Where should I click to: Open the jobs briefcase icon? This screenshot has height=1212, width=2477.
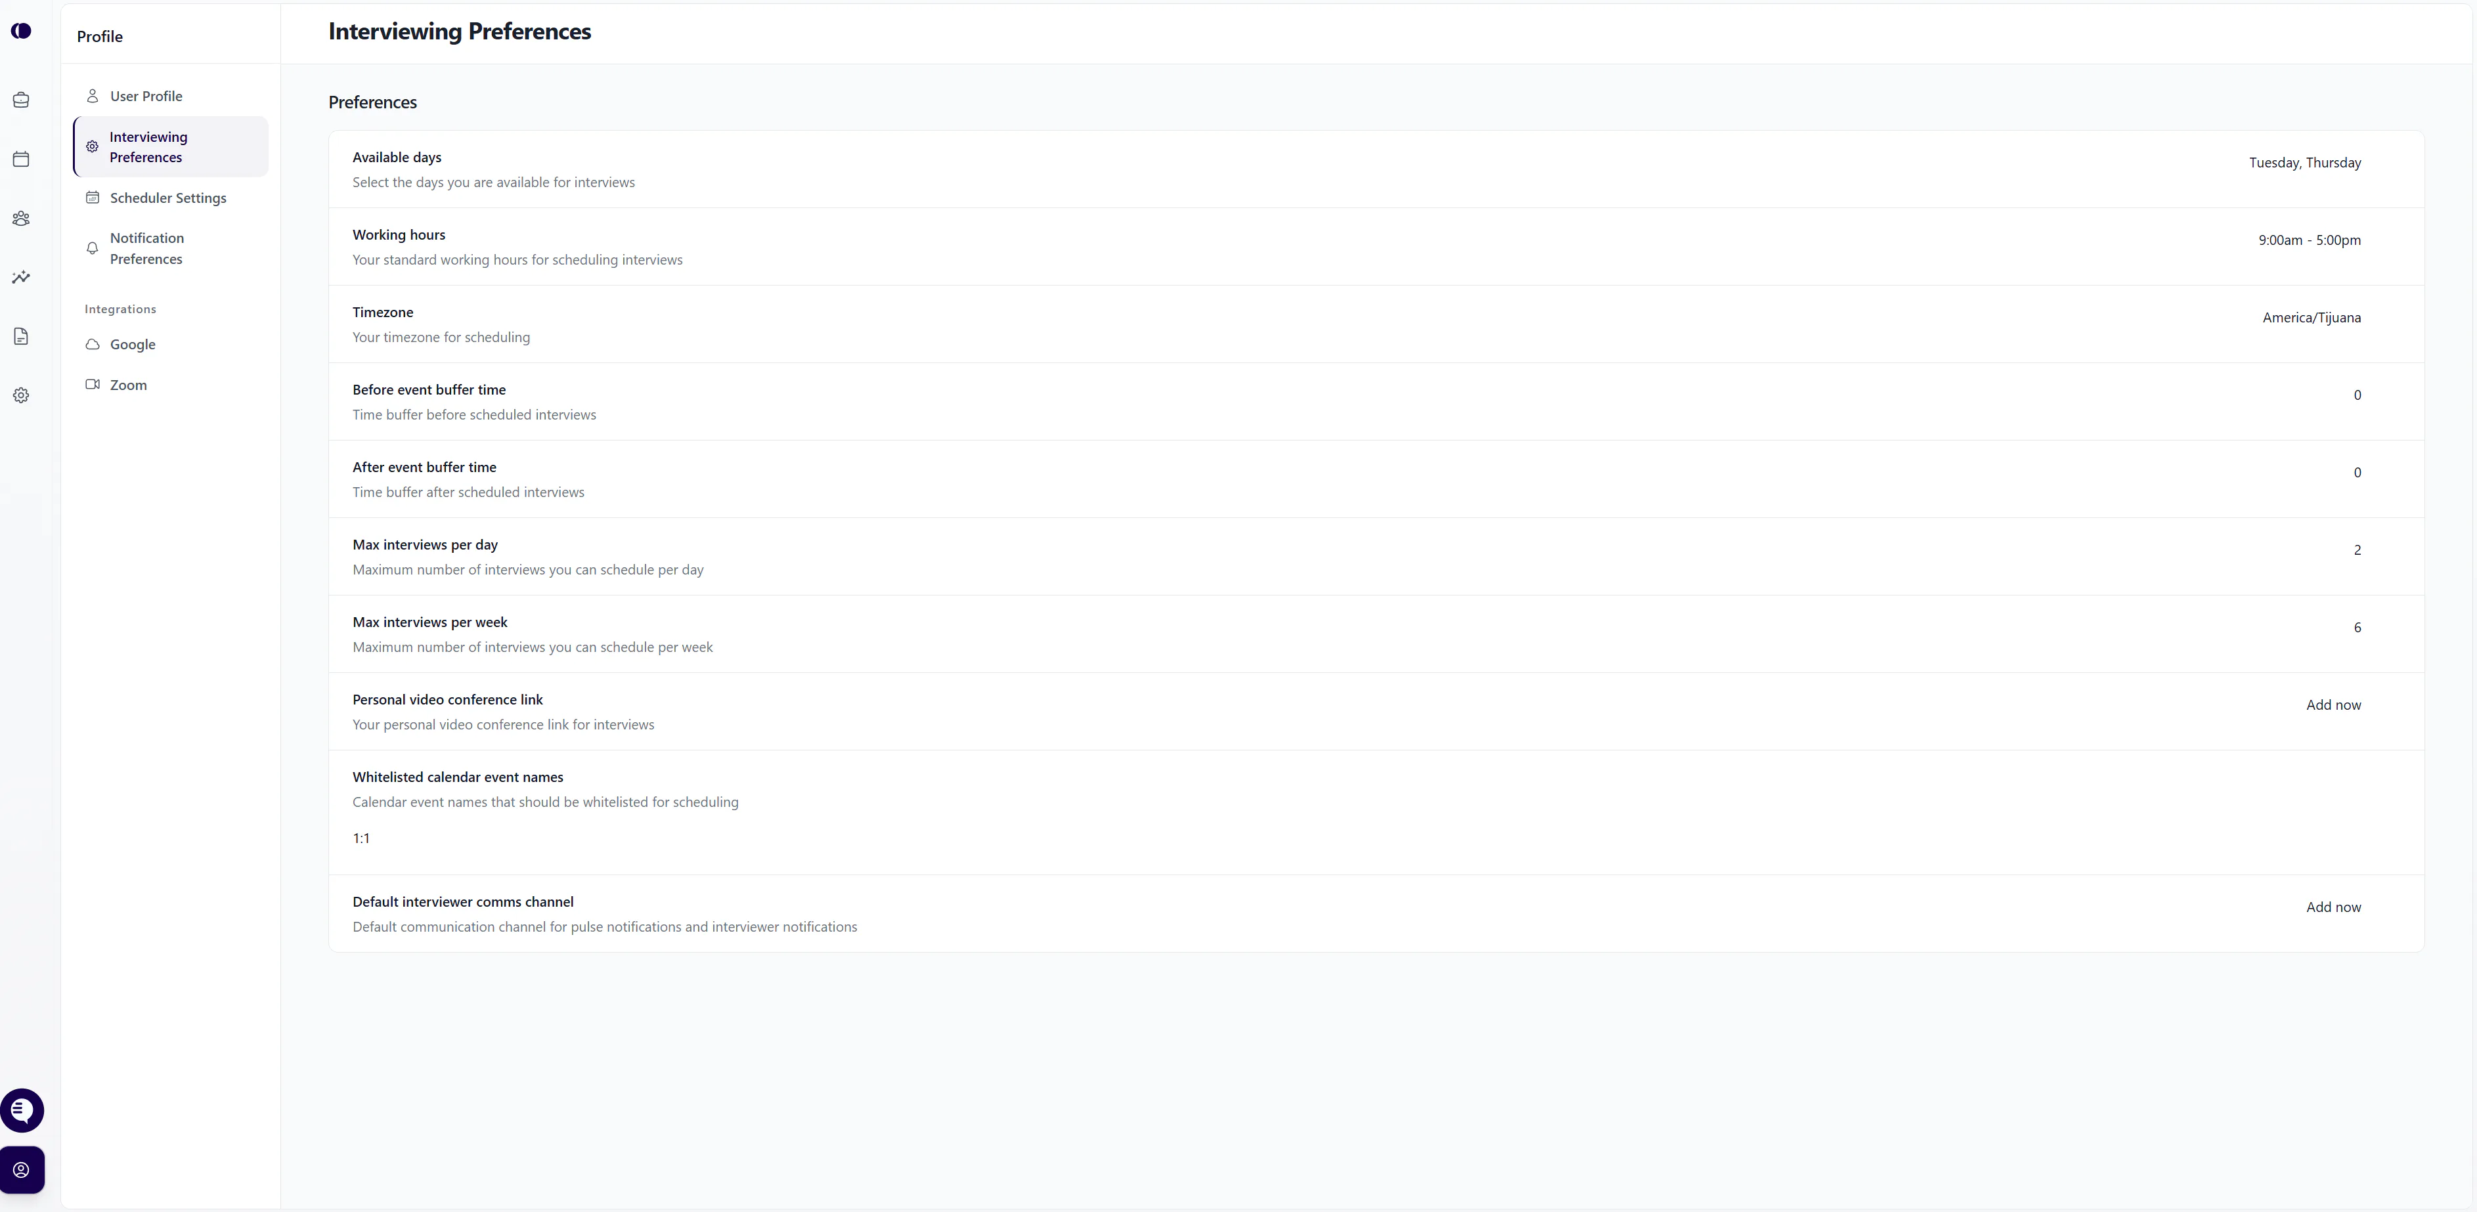point(21,100)
